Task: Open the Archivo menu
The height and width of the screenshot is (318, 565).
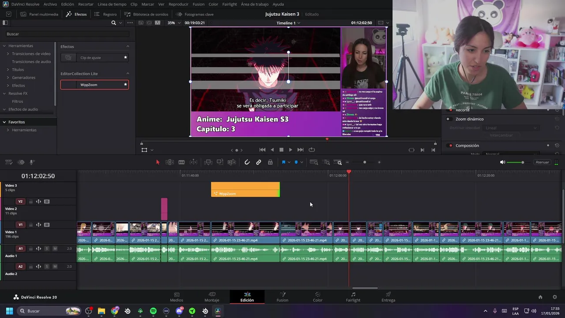Action: (50, 4)
